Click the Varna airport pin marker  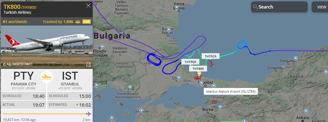tap(177, 7)
